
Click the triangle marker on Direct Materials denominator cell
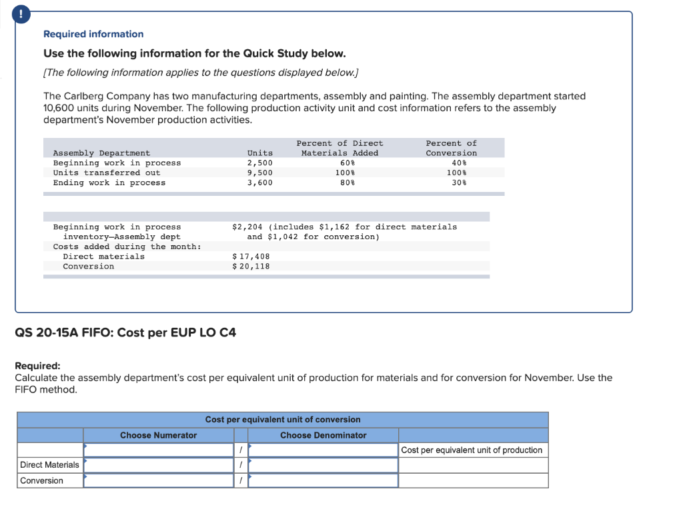pos(251,461)
